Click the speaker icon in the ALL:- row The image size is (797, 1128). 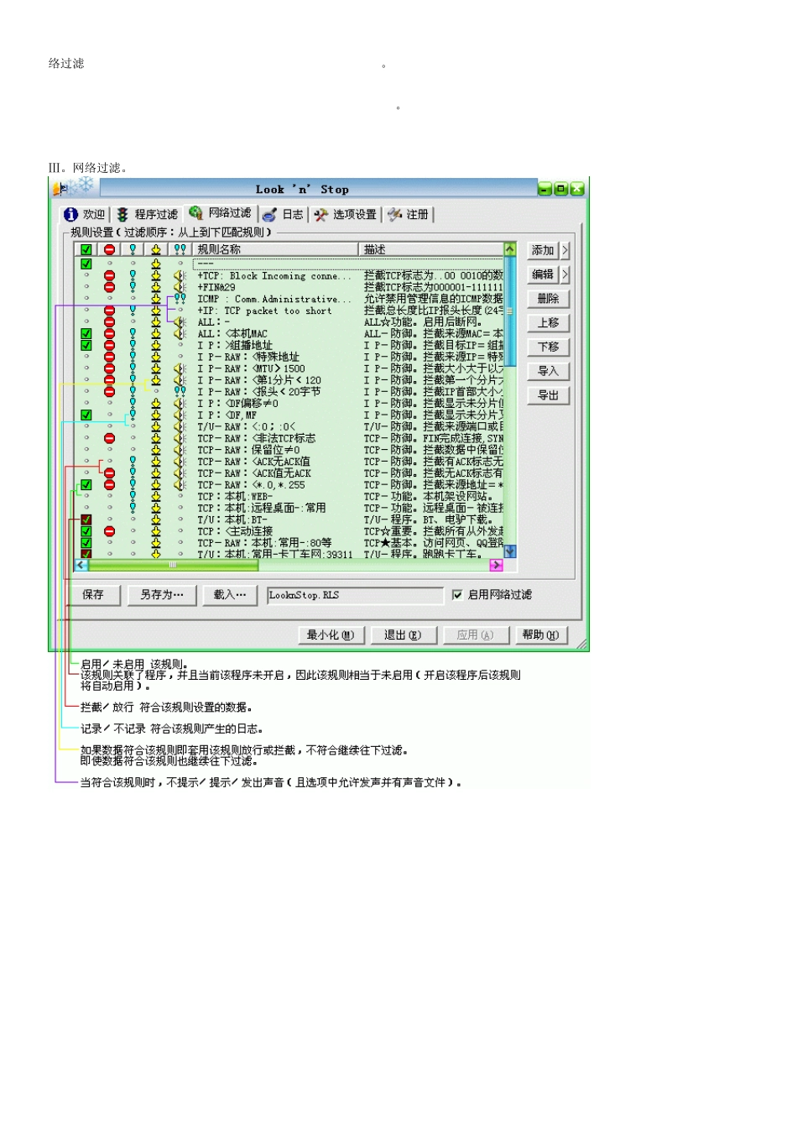click(180, 322)
